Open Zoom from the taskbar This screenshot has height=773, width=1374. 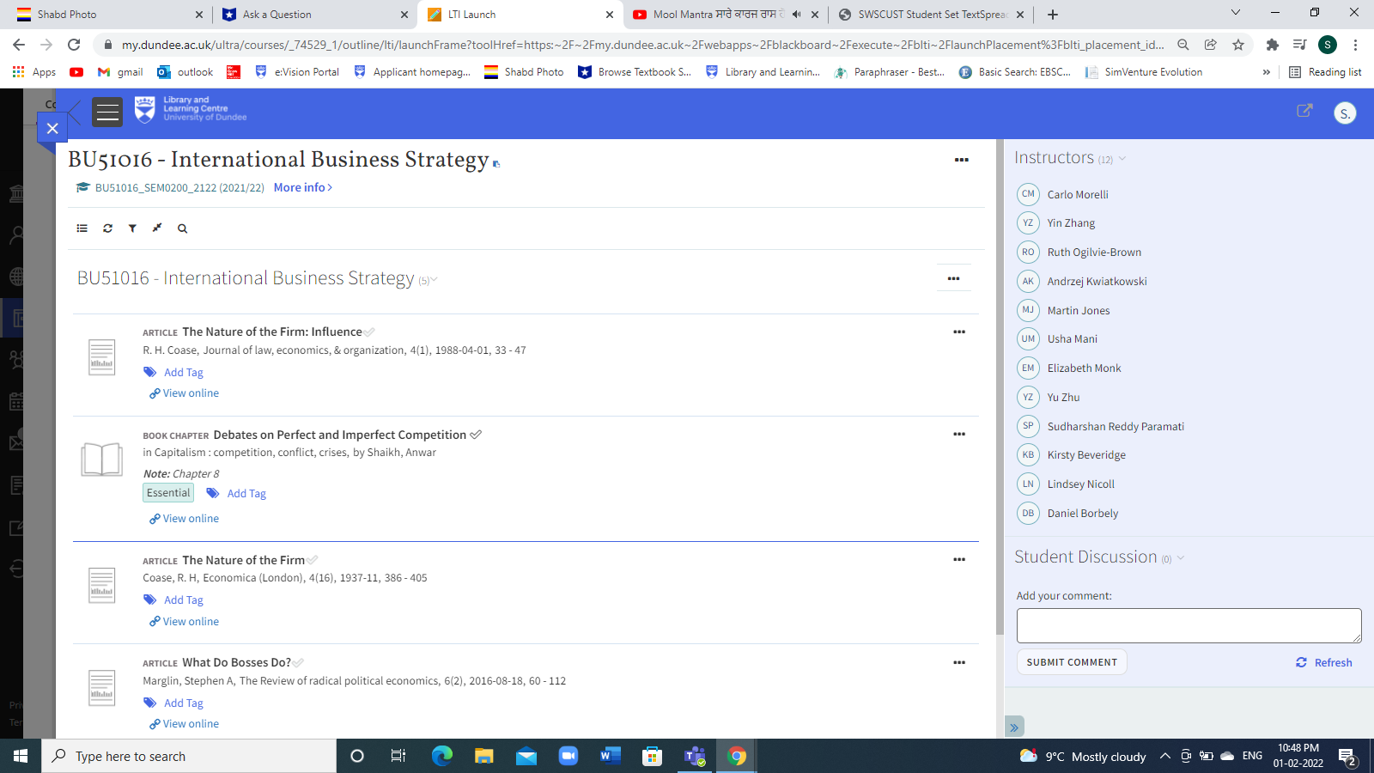pyautogui.click(x=568, y=756)
